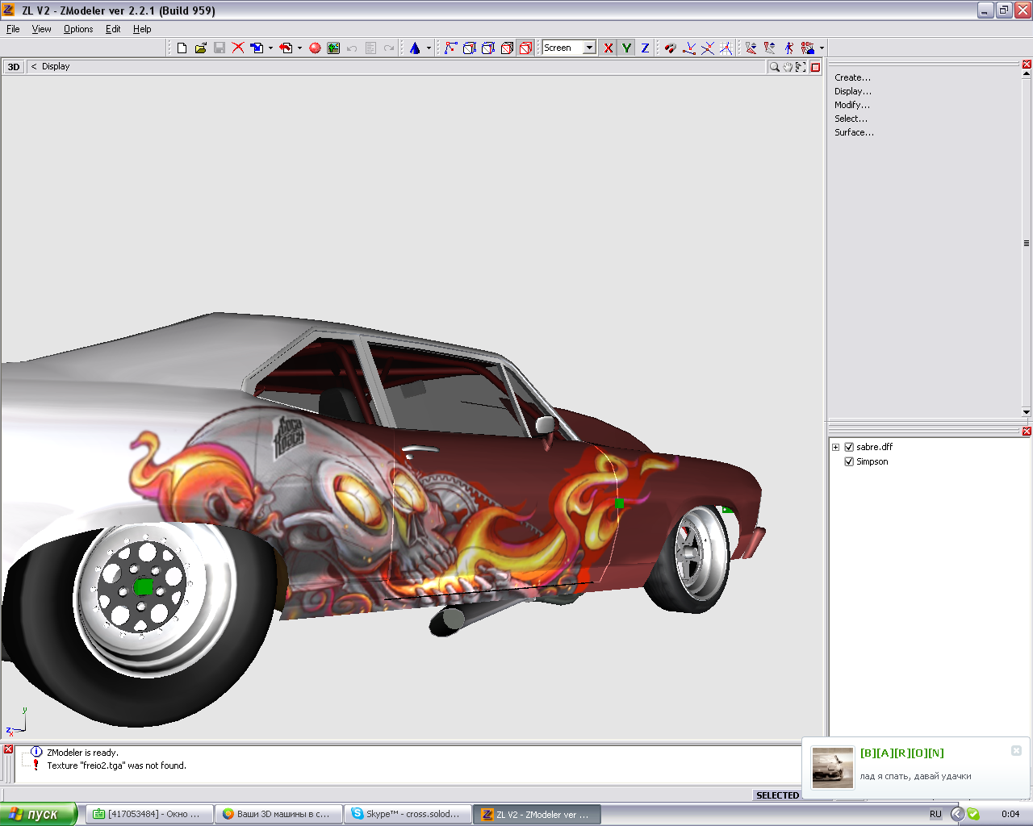Screen dimensions: 1033x826
Task: Click the Undo arrow icon
Action: coord(352,48)
